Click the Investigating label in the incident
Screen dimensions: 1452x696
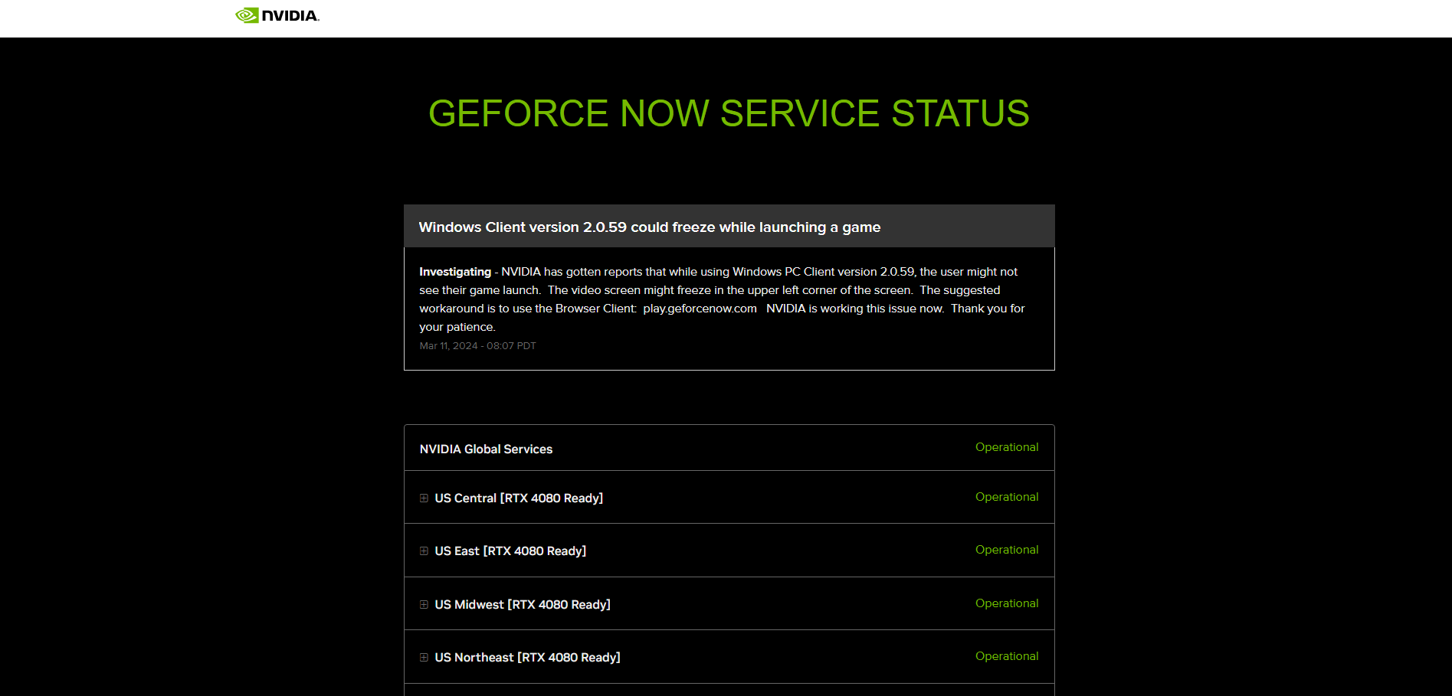[x=454, y=271]
